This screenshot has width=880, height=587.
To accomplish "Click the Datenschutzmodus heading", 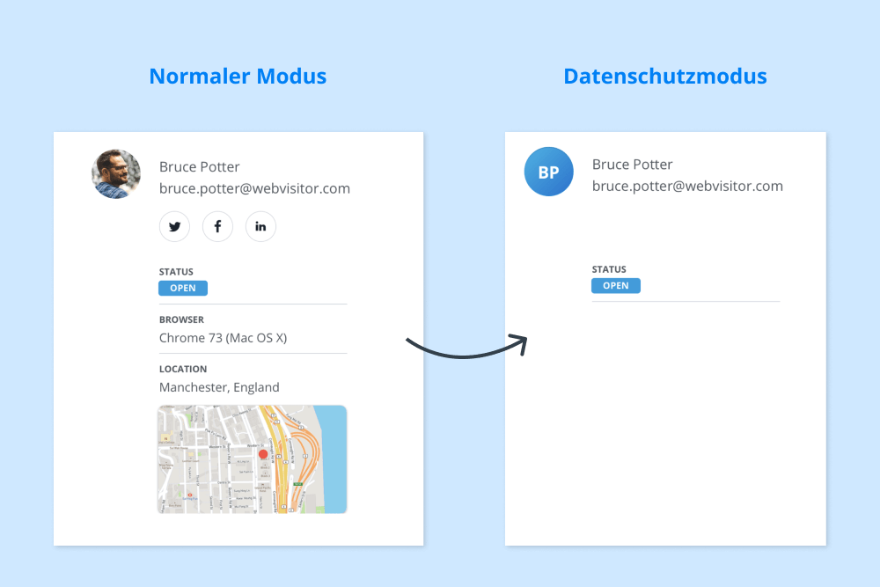I will click(665, 77).
